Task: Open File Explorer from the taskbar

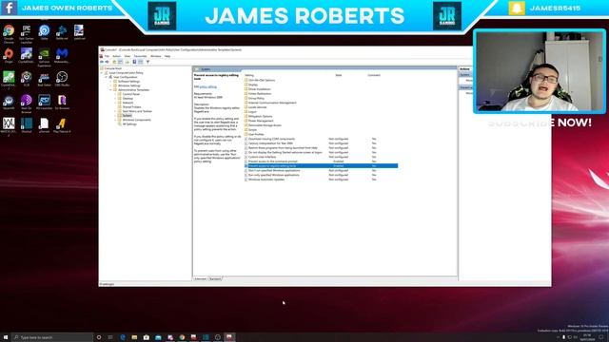Action: [x=134, y=337]
